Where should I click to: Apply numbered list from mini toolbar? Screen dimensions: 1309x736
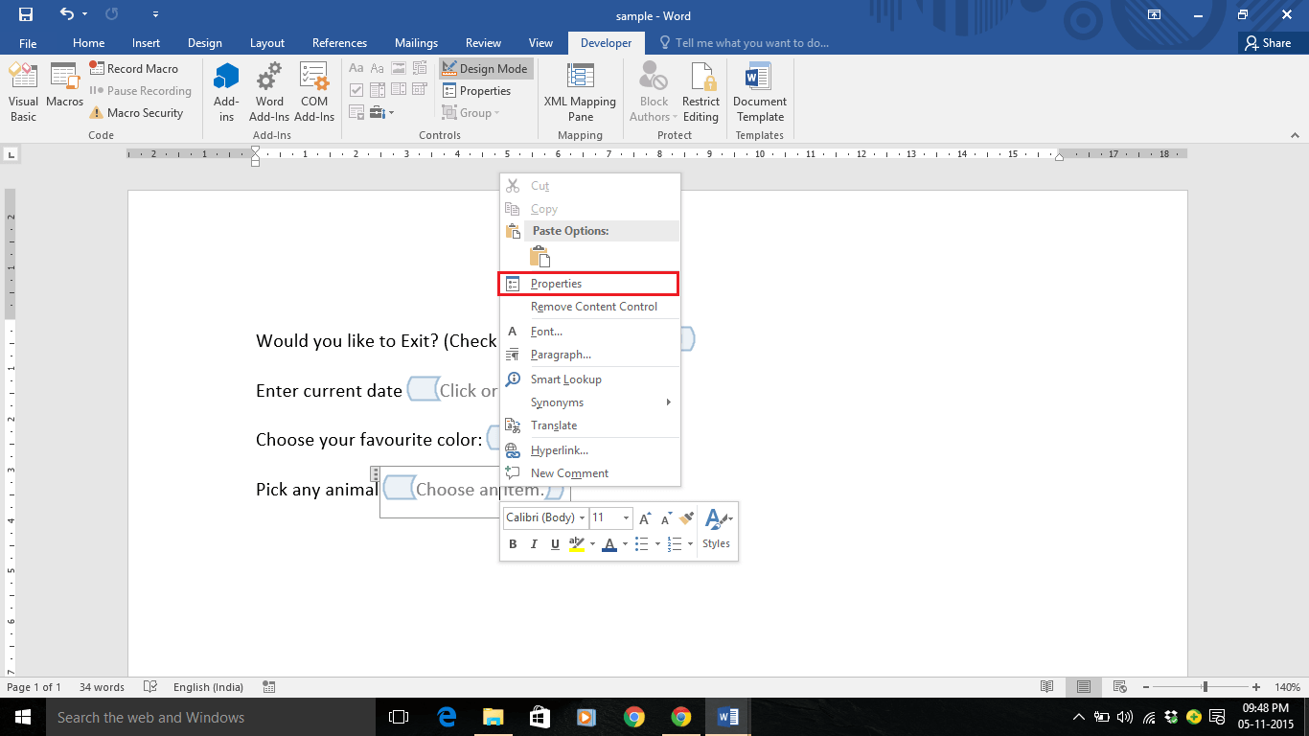675,543
